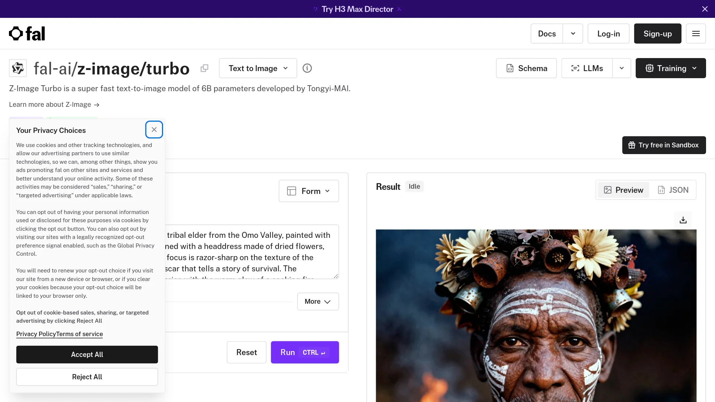Open the Terms of service link
This screenshot has height=402, width=715.
80,334
